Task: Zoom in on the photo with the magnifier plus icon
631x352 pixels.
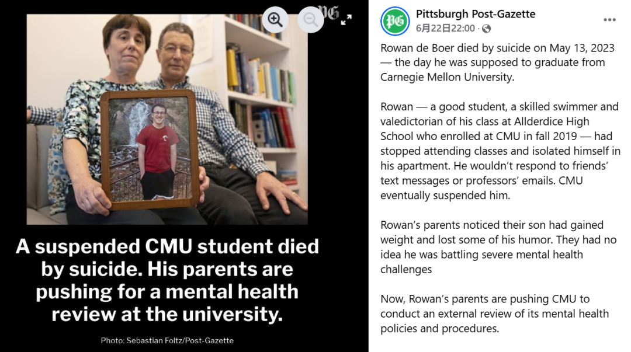Action: (x=275, y=19)
